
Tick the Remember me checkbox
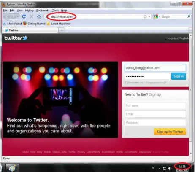pyautogui.click(x=126, y=83)
